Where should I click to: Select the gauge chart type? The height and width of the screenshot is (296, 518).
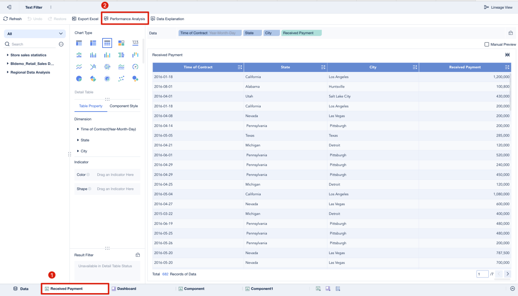[135, 67]
